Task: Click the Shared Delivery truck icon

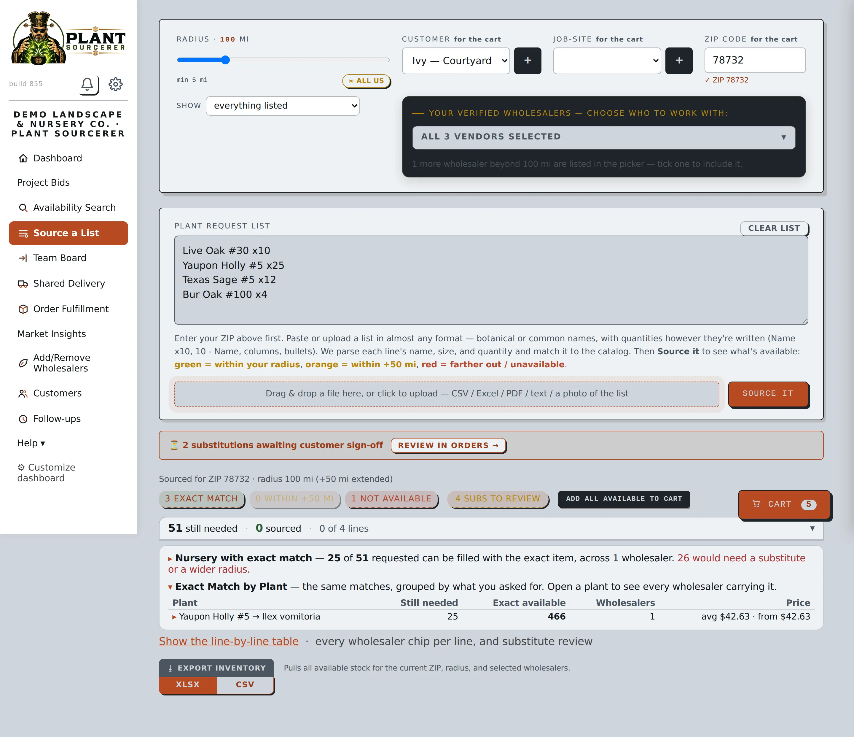Action: coord(23,284)
